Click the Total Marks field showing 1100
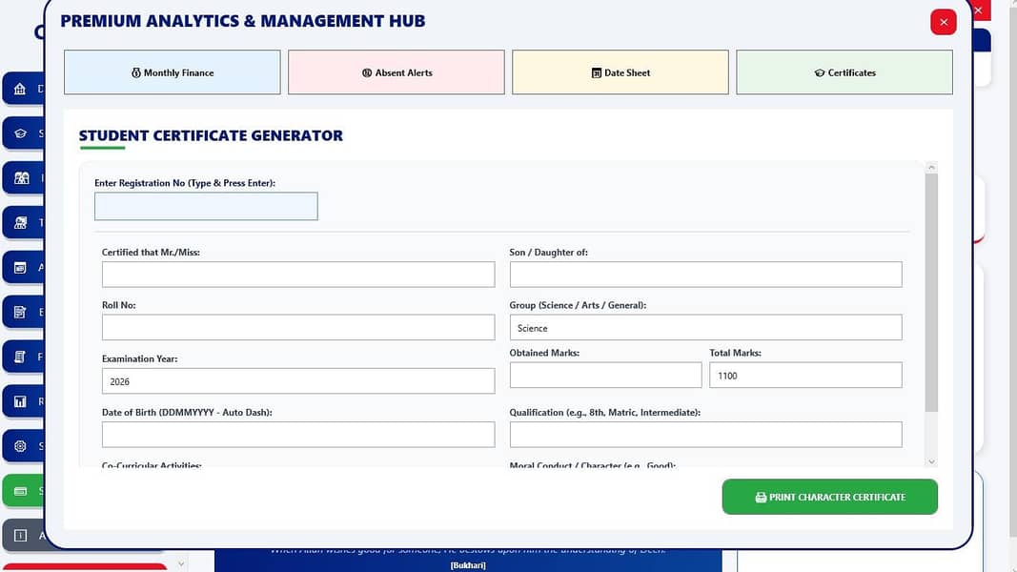 click(x=805, y=376)
